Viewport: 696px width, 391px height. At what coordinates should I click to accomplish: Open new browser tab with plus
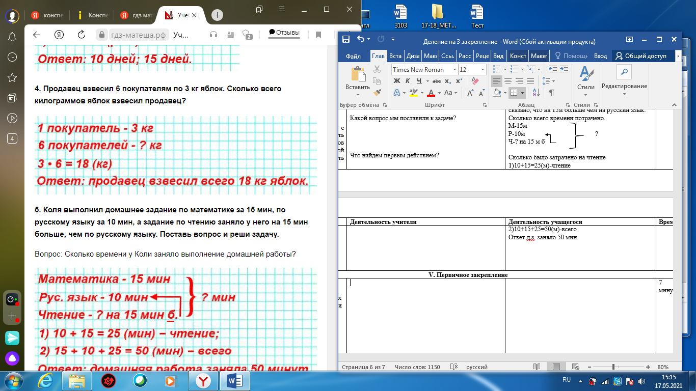click(x=218, y=15)
